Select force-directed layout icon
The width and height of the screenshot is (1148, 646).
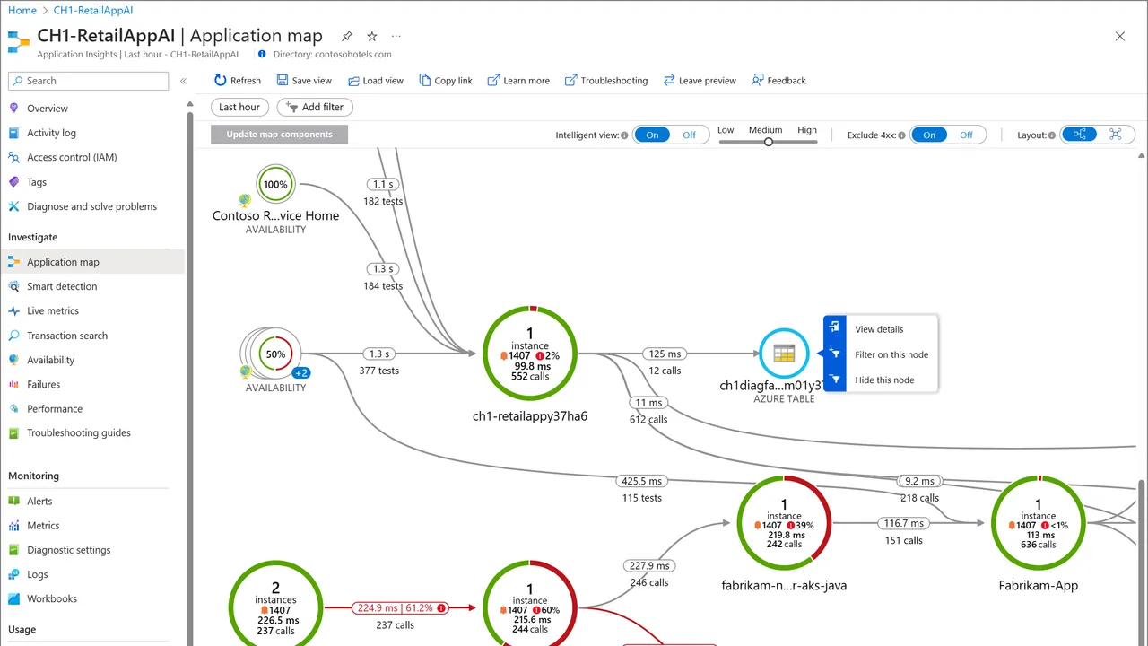pyautogui.click(x=1116, y=135)
